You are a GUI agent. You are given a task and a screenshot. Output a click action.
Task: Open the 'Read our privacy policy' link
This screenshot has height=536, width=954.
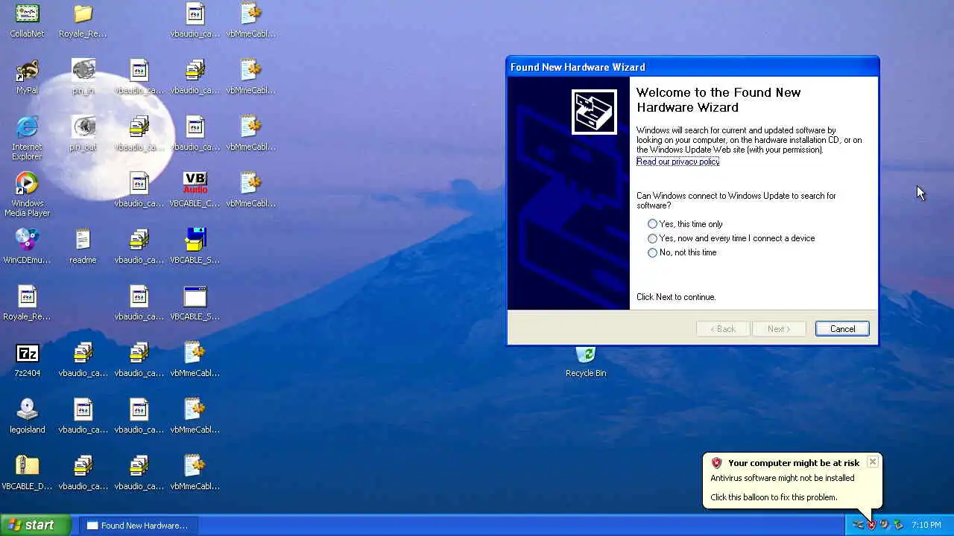[x=677, y=162]
